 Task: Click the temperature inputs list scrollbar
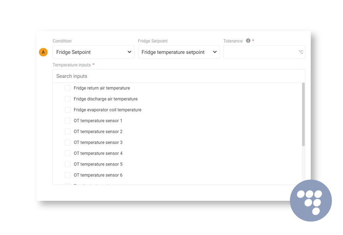tap(303, 114)
